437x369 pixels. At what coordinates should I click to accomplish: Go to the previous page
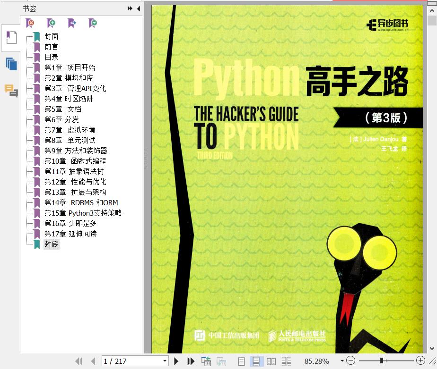(x=93, y=361)
